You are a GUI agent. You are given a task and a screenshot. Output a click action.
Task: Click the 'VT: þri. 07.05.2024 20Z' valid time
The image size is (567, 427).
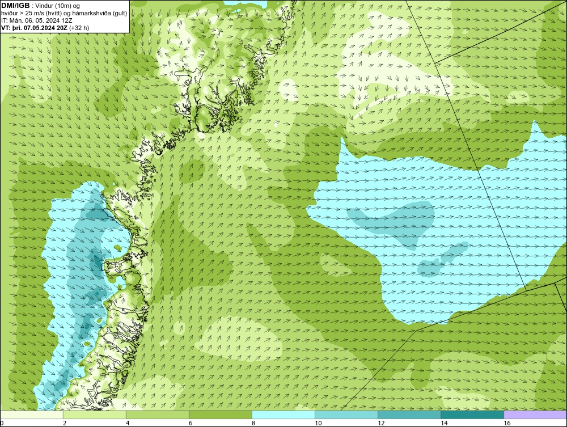pos(34,27)
